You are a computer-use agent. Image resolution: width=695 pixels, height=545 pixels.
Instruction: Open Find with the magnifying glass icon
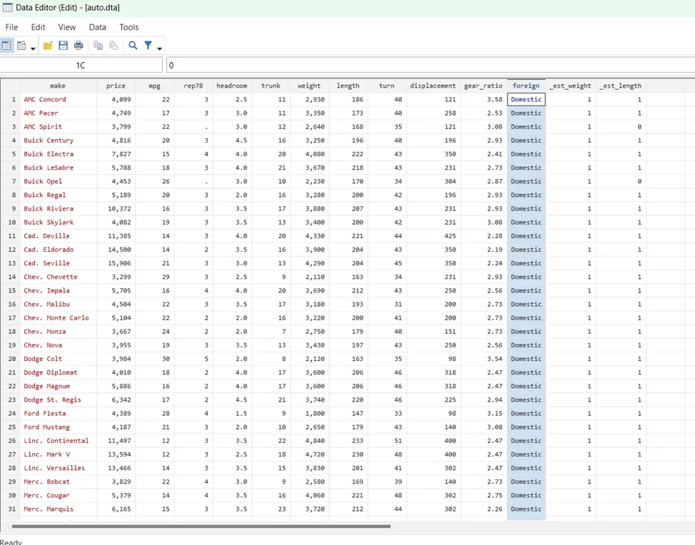133,46
